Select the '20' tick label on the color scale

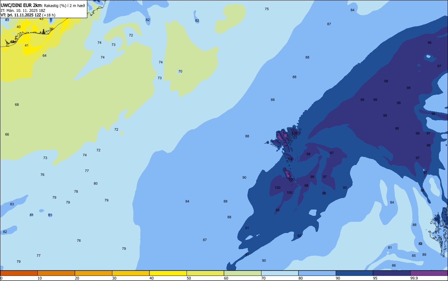click(x=77, y=278)
